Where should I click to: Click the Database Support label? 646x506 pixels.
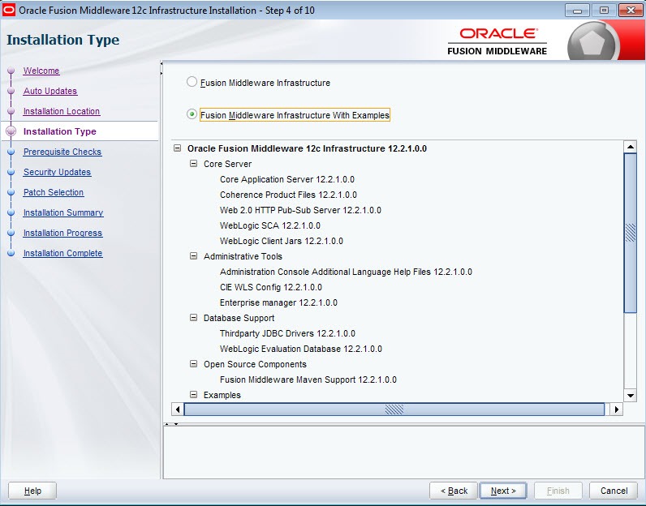pyautogui.click(x=239, y=318)
